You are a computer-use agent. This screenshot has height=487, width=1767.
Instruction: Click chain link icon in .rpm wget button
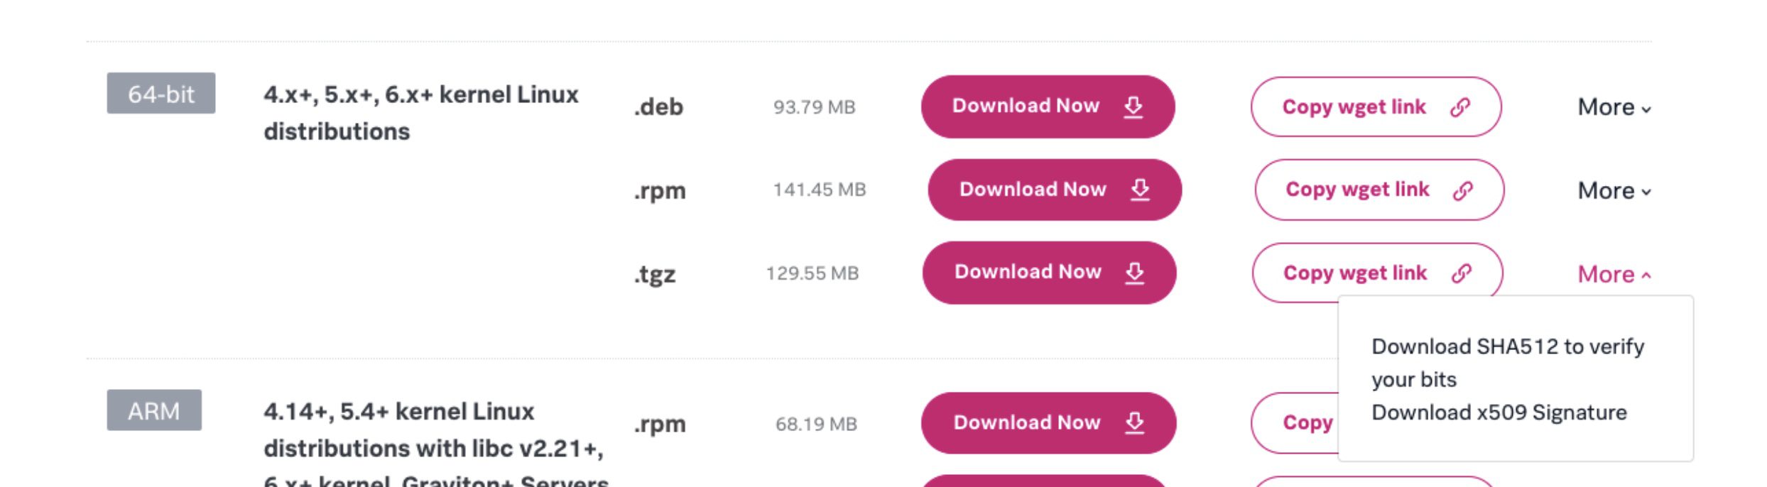click(x=1463, y=190)
